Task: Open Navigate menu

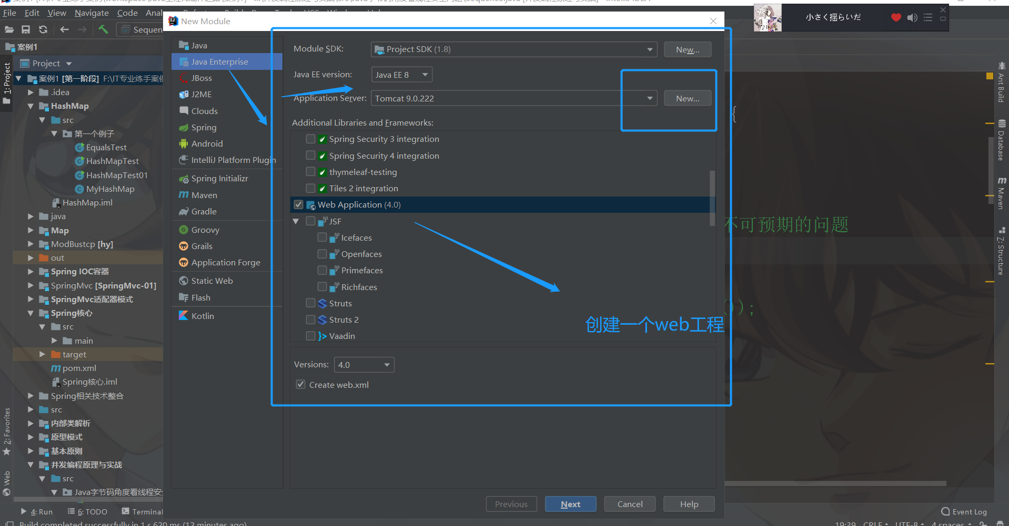Action: click(92, 13)
